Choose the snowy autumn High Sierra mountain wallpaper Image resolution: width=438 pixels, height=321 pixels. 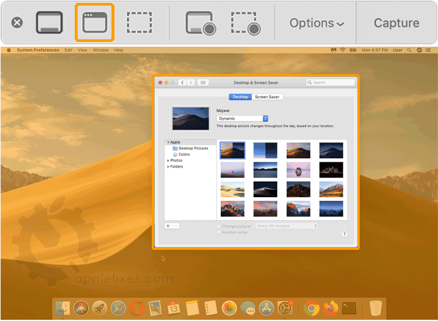331,189
